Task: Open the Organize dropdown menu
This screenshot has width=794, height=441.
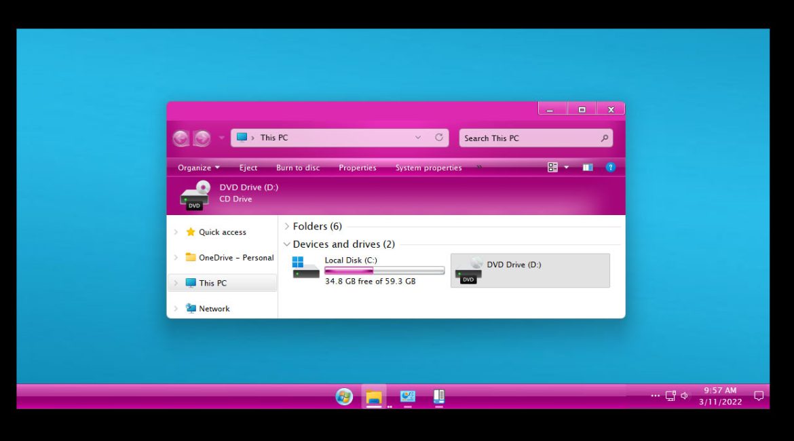Action: click(x=198, y=168)
